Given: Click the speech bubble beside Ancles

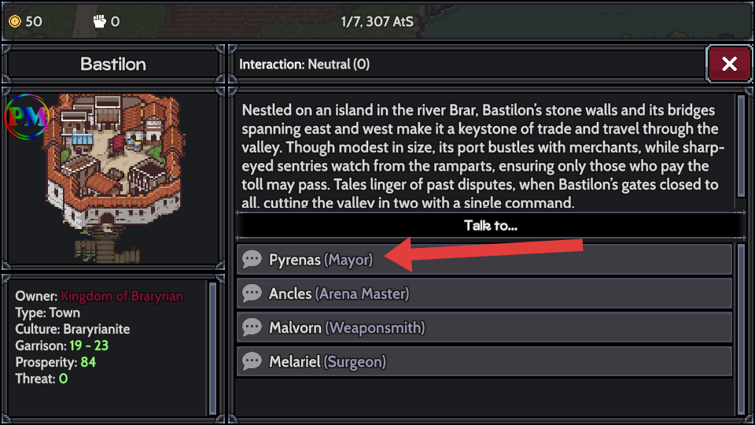Looking at the screenshot, I should (252, 294).
